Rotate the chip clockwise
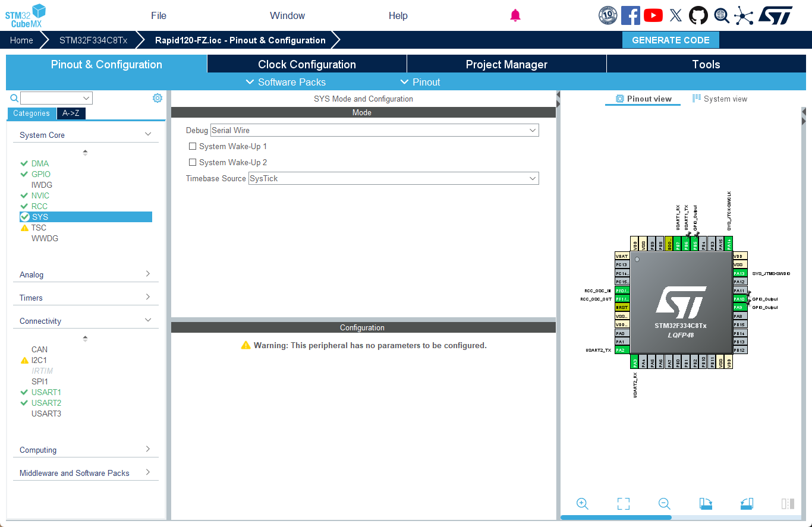The width and height of the screenshot is (812, 527). tap(706, 504)
